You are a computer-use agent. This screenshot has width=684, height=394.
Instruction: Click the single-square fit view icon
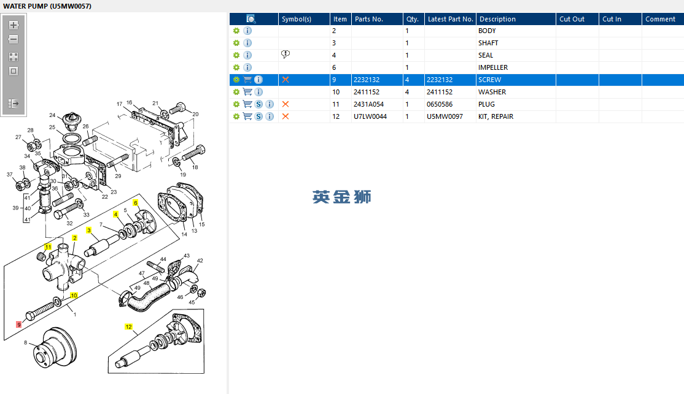[x=14, y=71]
